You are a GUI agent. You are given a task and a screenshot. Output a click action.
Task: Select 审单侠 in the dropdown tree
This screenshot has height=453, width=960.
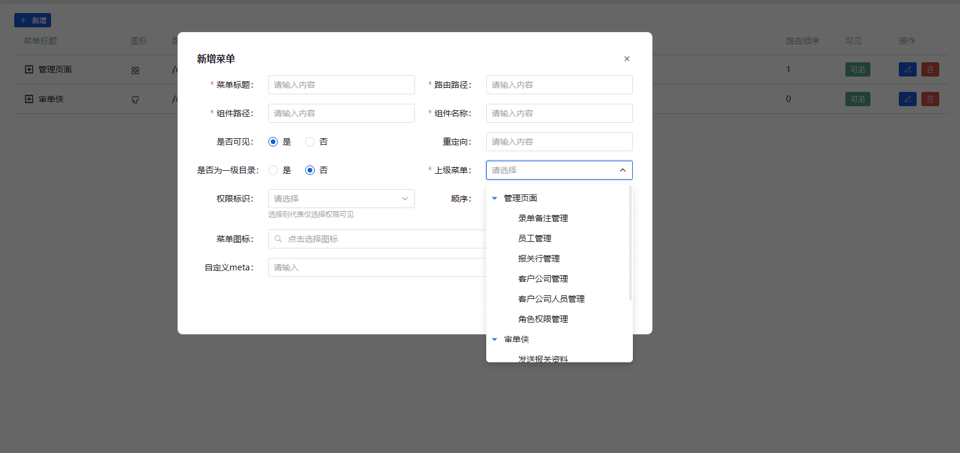[x=517, y=339]
